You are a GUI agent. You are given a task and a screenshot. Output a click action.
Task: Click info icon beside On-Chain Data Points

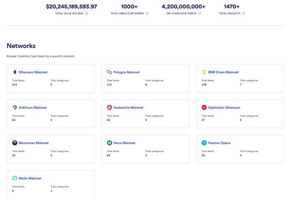pos(200,13)
